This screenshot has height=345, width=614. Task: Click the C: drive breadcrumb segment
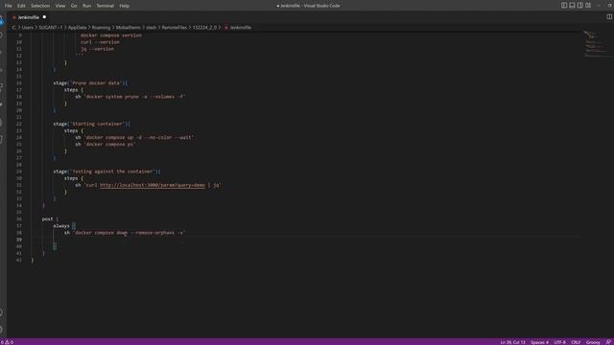pos(14,28)
